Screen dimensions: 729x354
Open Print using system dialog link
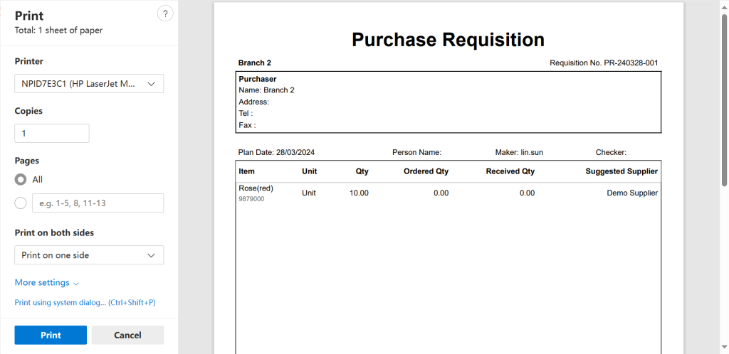(85, 303)
